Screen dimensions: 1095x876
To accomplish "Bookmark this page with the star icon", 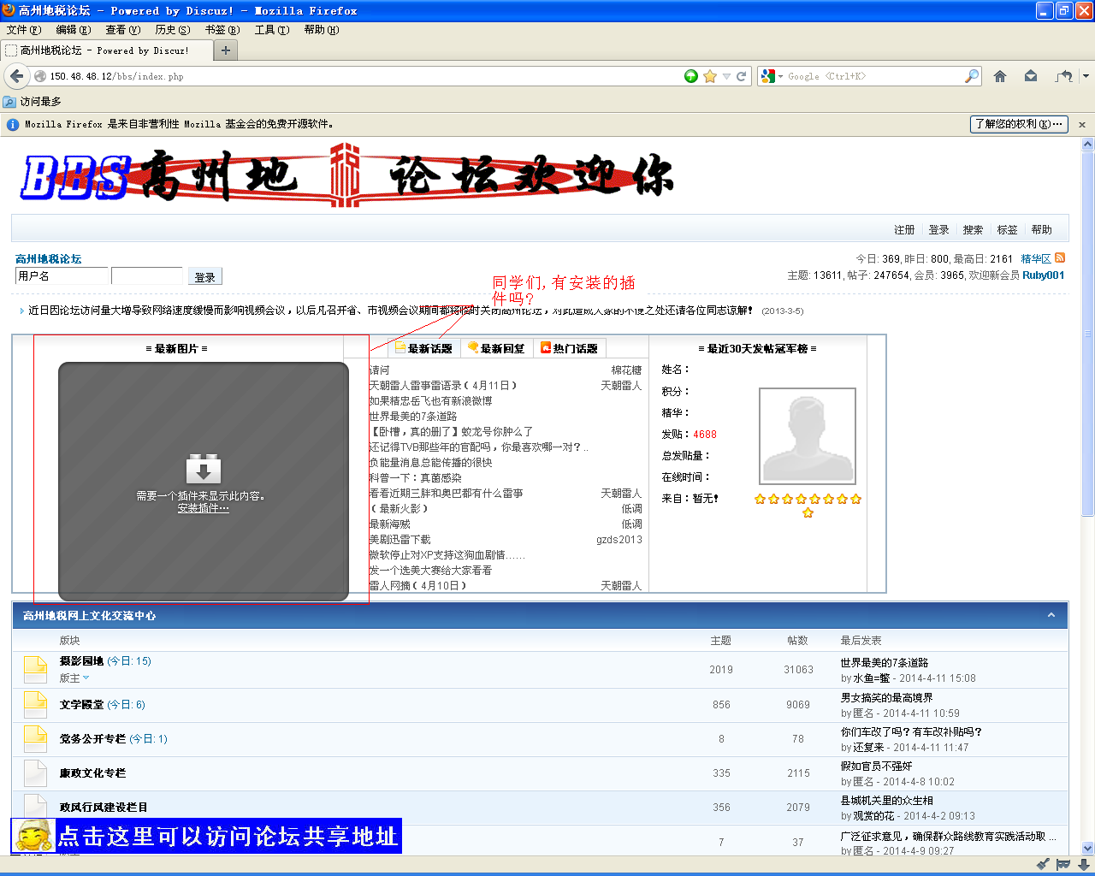I will 709,76.
